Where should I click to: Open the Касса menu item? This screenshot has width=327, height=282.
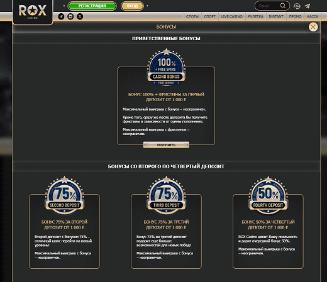coord(313,16)
